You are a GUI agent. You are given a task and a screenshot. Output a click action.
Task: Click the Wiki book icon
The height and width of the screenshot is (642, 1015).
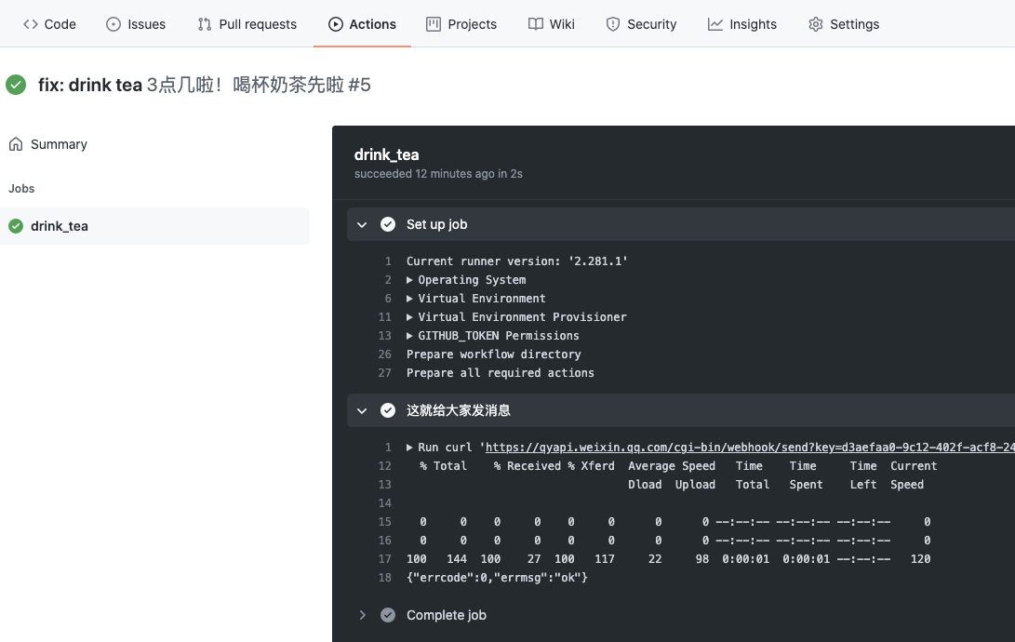pyautogui.click(x=535, y=24)
